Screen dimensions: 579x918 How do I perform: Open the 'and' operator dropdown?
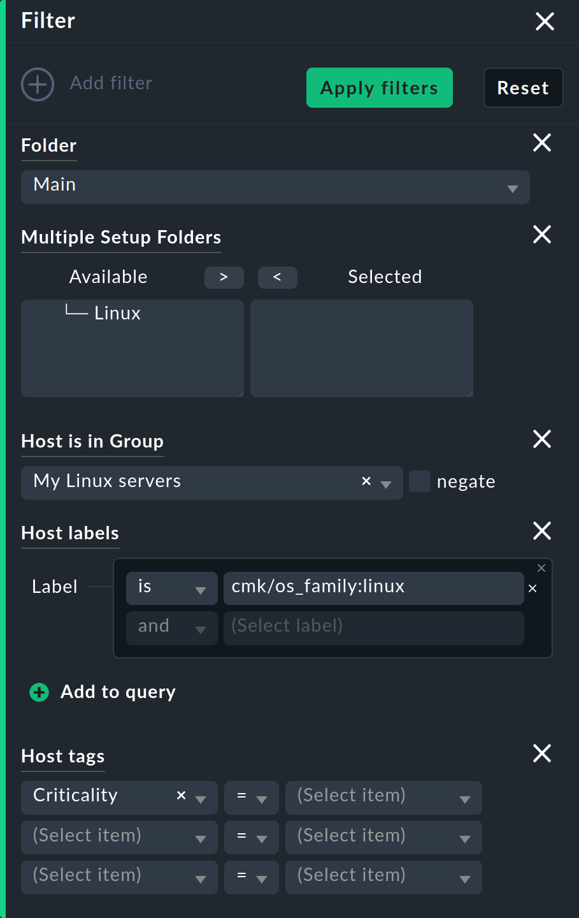(172, 628)
